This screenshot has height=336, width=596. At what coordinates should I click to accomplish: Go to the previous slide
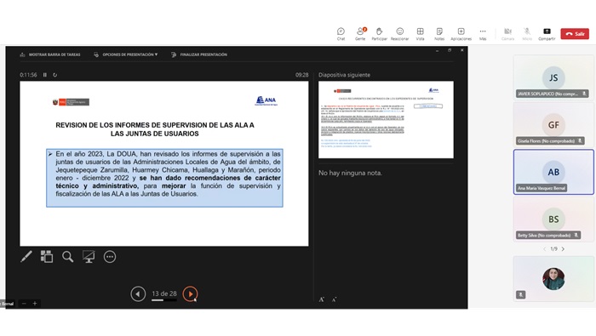(x=138, y=293)
